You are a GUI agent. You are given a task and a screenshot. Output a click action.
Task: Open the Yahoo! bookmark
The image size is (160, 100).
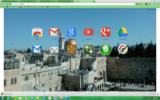click(x=9, y=7)
